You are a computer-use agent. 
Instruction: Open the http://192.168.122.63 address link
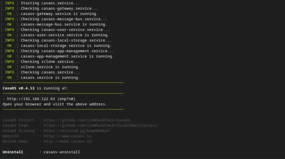(31, 99)
